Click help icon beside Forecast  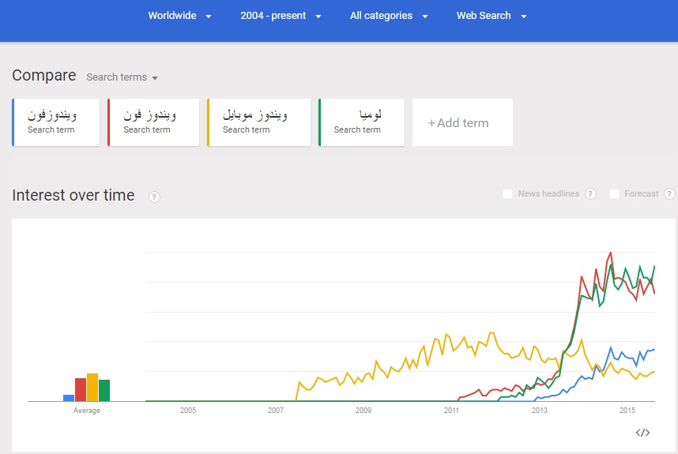(x=669, y=193)
